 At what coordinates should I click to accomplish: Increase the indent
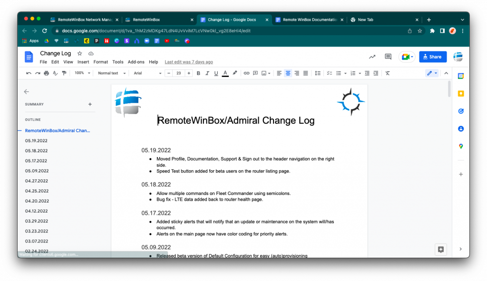tap(376, 73)
